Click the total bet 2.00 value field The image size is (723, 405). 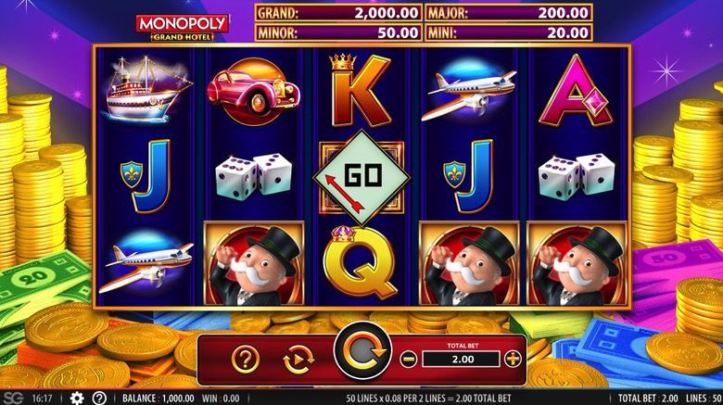(x=461, y=359)
